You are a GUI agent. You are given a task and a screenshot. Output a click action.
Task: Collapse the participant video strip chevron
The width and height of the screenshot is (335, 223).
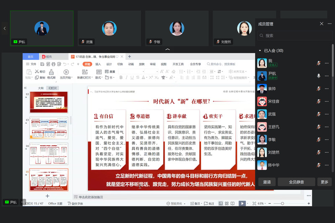coord(168,49)
